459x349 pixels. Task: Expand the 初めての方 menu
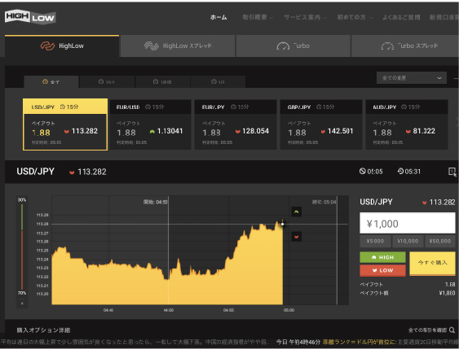click(355, 17)
